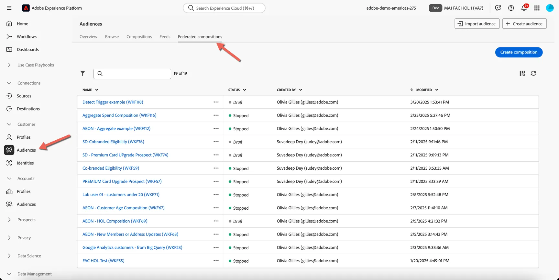559x280 pixels.
Task: Expand Use Case Playbooks section
Action: click(9, 65)
